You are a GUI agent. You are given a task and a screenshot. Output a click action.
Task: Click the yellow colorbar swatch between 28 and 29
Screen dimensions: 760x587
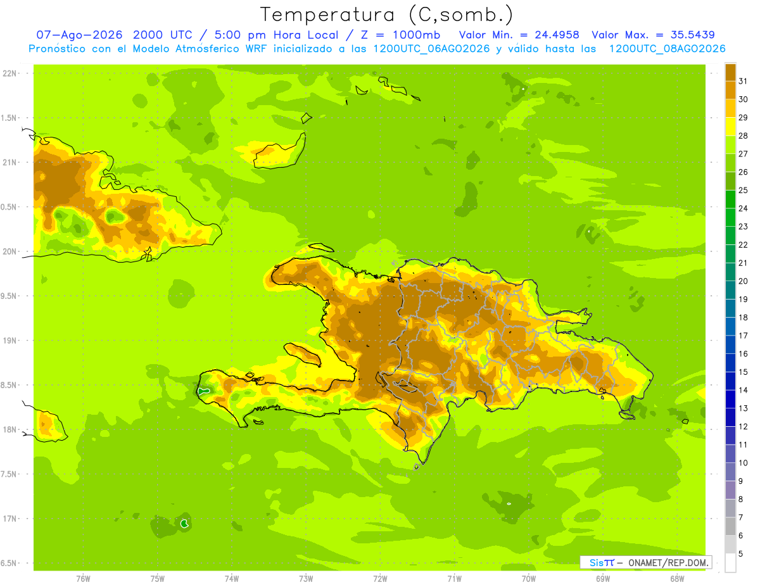(x=730, y=127)
